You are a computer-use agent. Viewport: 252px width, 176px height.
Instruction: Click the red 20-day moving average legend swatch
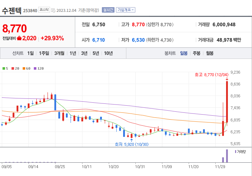coord(13,69)
